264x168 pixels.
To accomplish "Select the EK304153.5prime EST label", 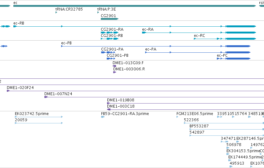I will point(243,151).
